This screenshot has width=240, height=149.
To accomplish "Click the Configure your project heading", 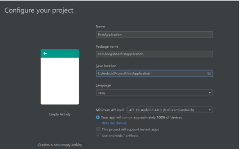I will 39,10.
